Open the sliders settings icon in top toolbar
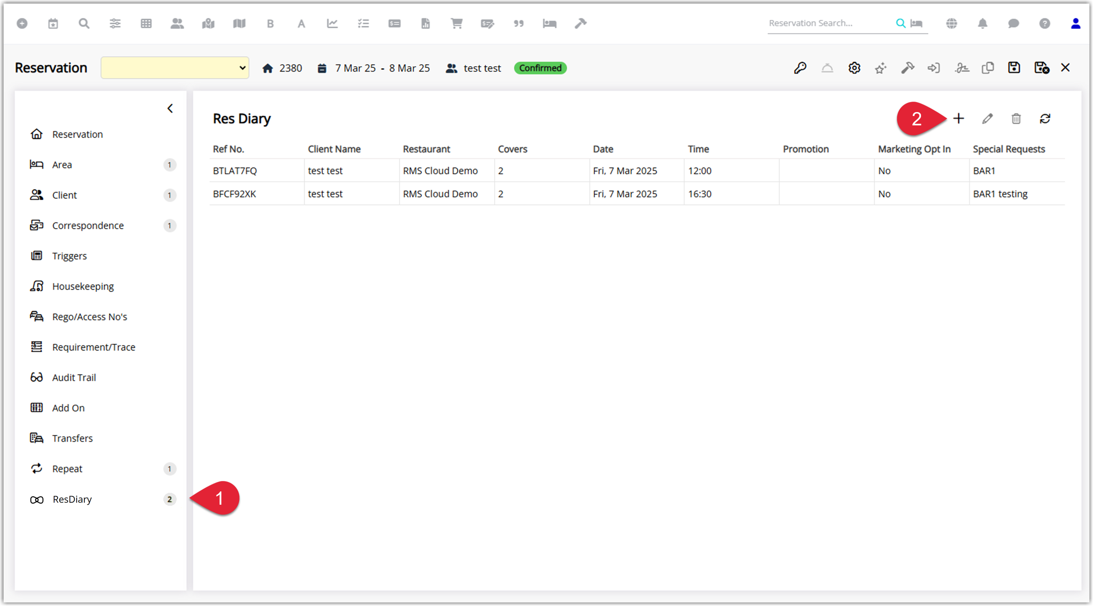 point(115,23)
